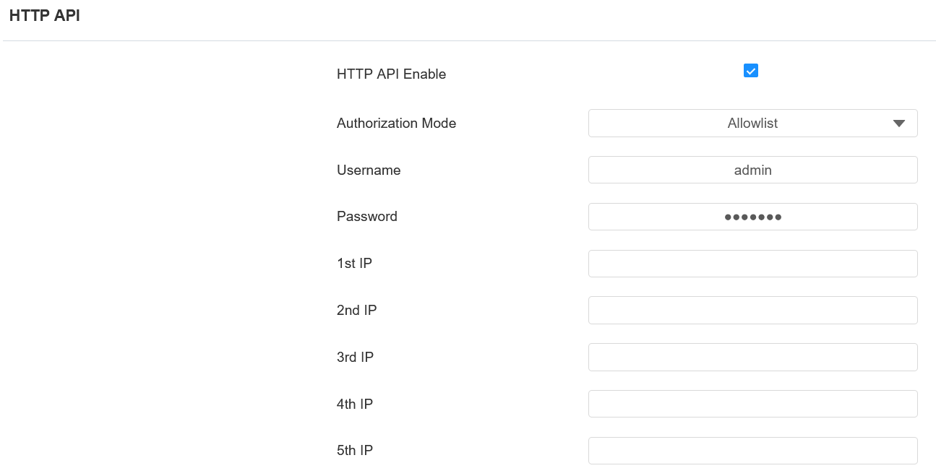Click the 3rd IP label

pos(355,358)
